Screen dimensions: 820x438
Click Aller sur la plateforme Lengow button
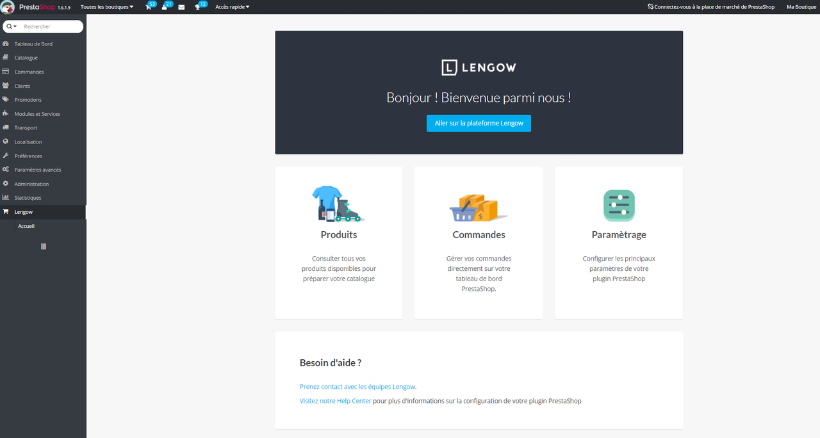[x=479, y=123]
